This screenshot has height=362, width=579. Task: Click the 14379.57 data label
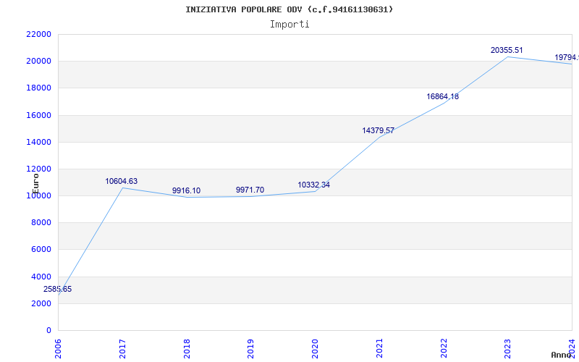[378, 130]
